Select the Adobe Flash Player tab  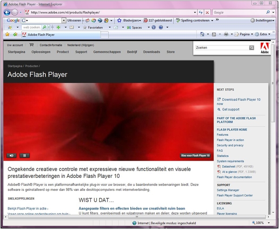pyautogui.click(x=61, y=35)
